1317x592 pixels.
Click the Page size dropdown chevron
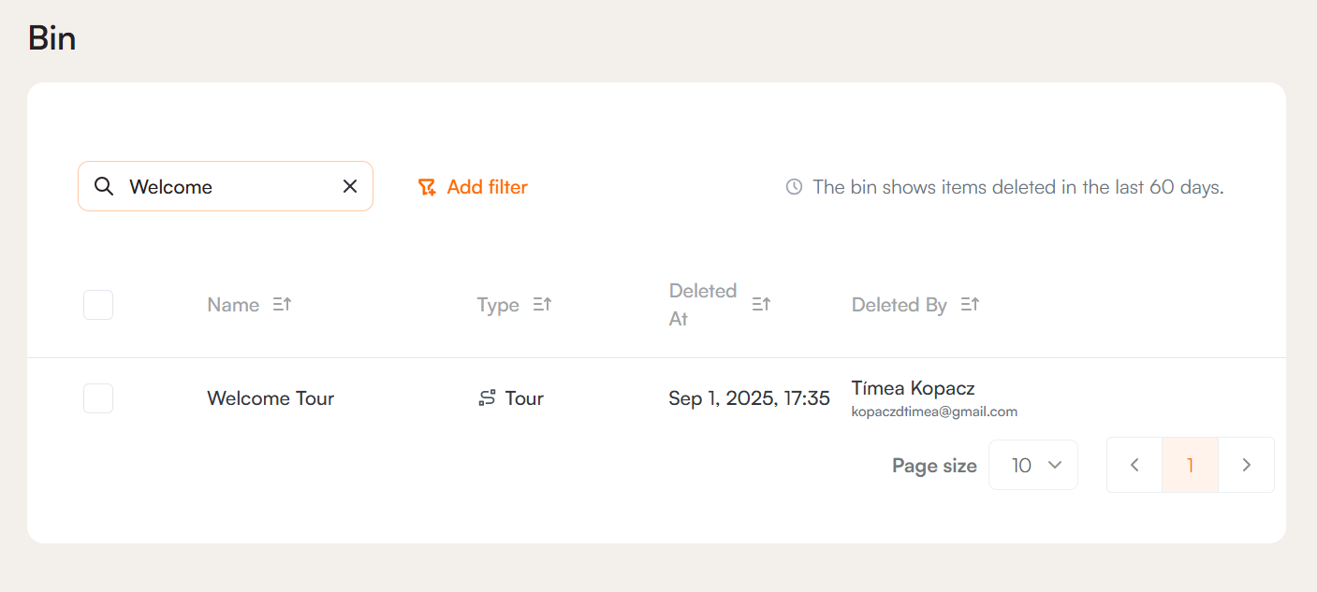(1055, 465)
